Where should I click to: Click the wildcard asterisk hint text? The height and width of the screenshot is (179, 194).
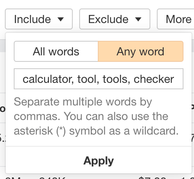coord(96,131)
